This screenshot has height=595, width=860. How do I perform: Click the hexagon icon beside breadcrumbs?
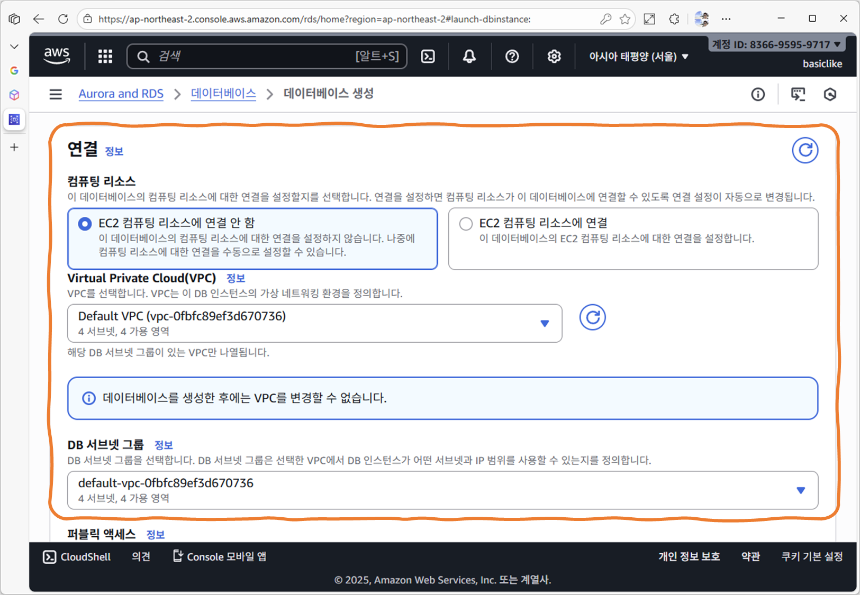coord(830,94)
